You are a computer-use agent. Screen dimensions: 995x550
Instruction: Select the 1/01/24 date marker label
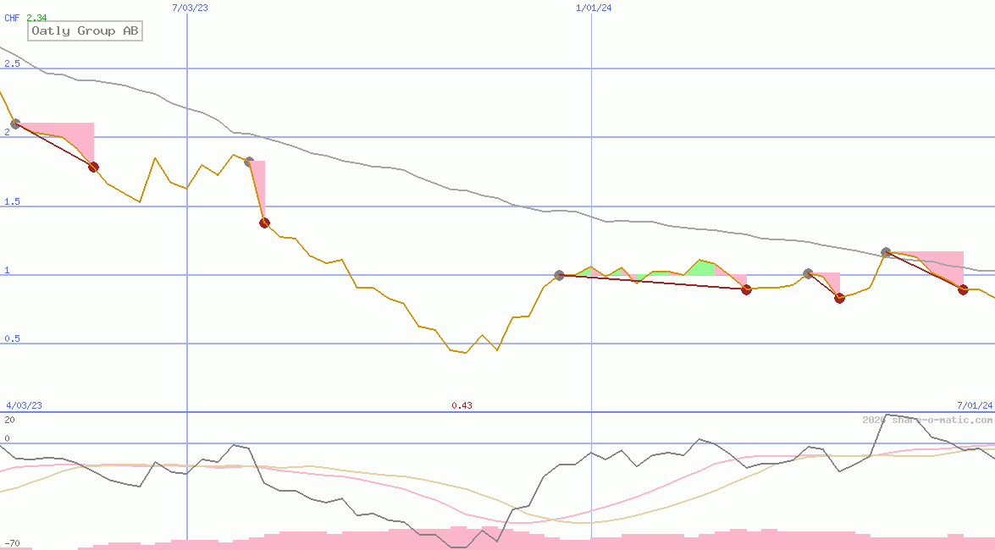click(593, 8)
